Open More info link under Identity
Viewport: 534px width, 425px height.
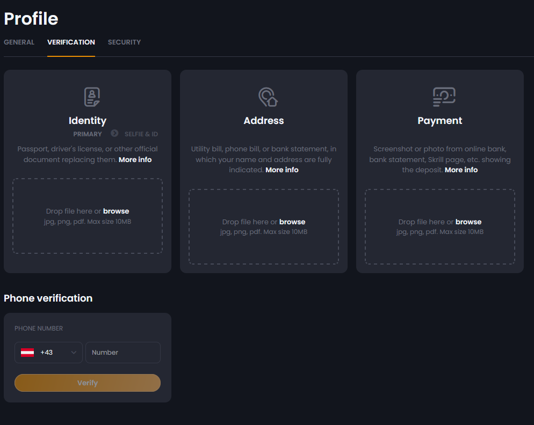tap(135, 159)
